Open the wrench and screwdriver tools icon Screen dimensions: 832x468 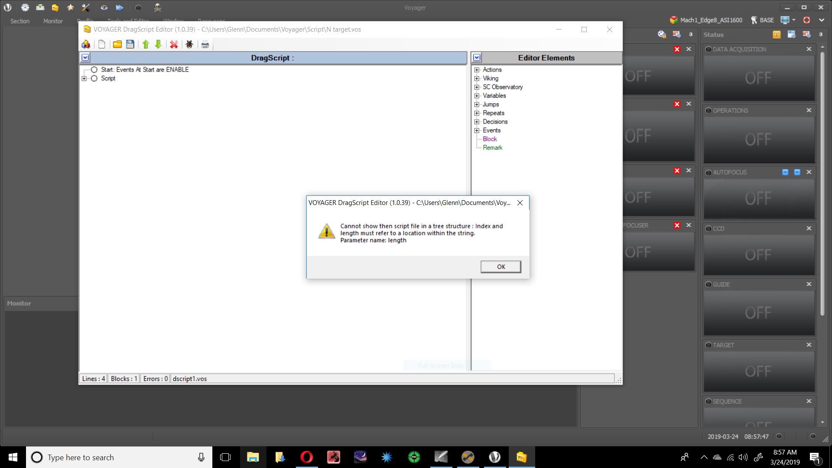coord(86,7)
